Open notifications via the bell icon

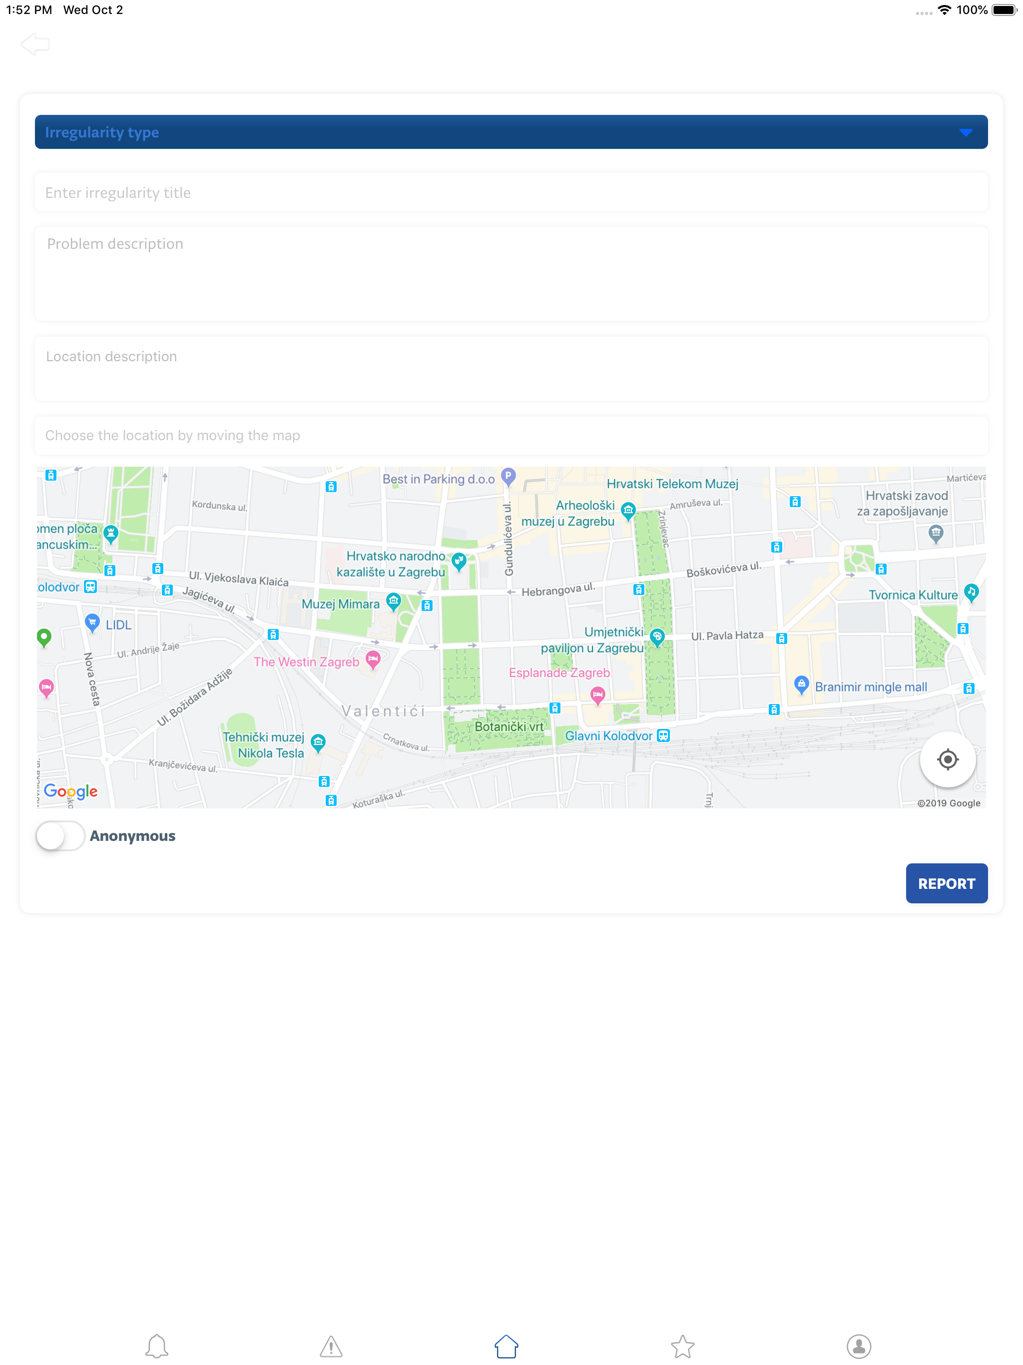[157, 1347]
